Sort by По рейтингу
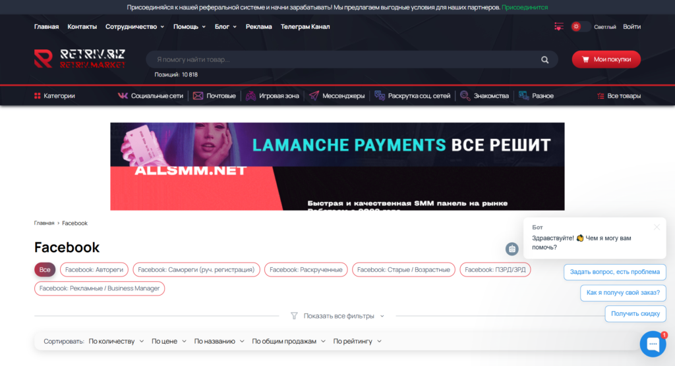The width and height of the screenshot is (675, 366). 357,341
